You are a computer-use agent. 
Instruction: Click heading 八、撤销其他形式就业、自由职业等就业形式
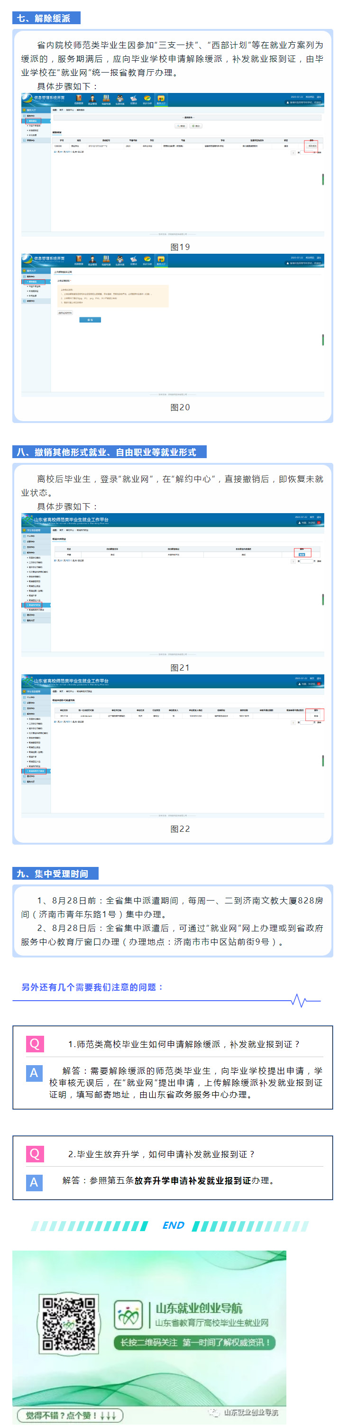109,452
